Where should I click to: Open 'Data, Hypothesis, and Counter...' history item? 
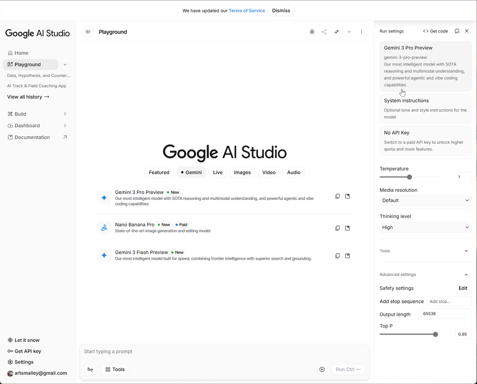(39, 75)
